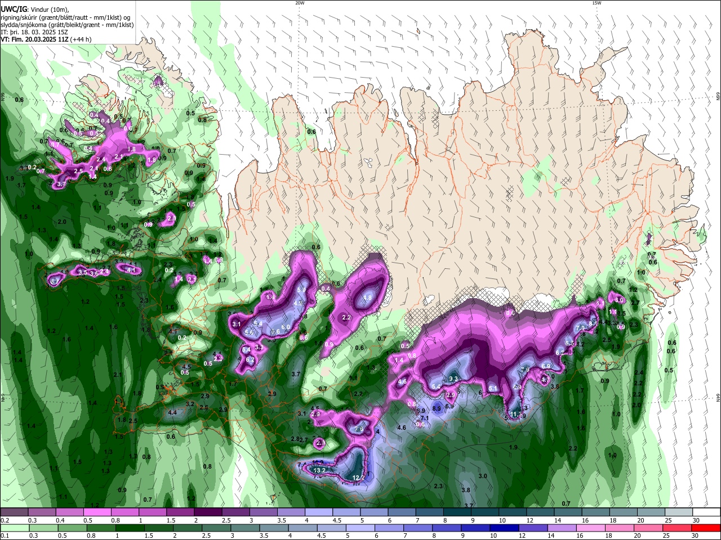
Task: Click the 13.2 precipitation value on the map
Action: (x=319, y=470)
